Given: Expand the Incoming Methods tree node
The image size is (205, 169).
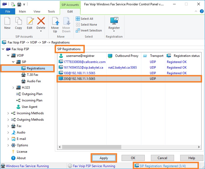Looking at the screenshot, I should 8,113.
